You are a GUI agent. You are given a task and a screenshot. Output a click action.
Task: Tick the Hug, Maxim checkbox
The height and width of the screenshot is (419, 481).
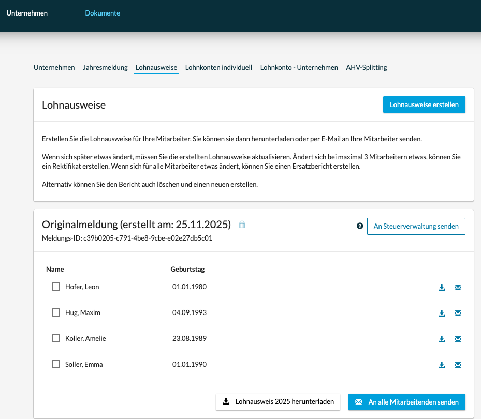point(56,312)
